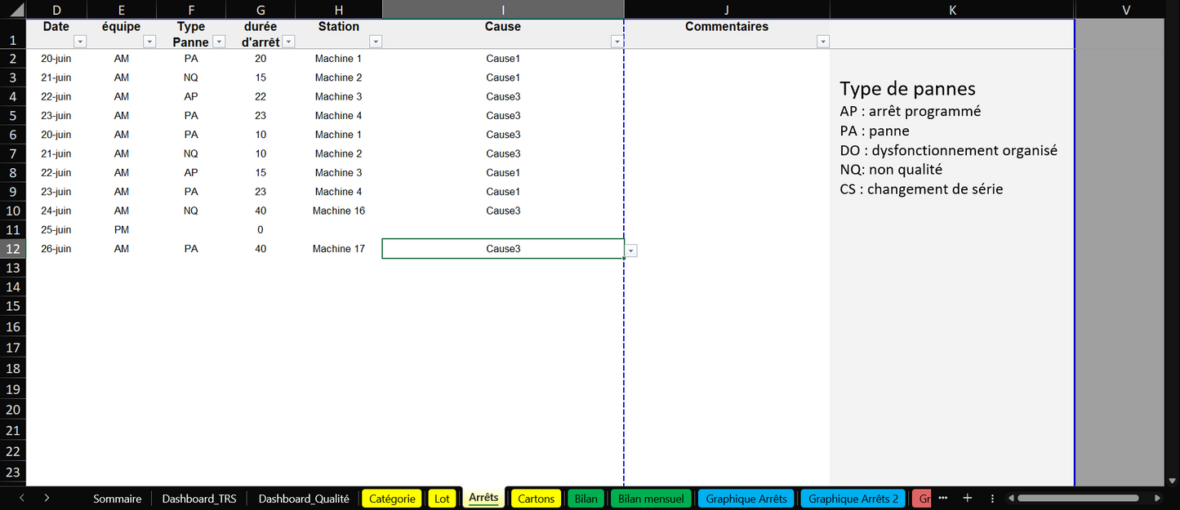Select row 11 header
Viewport: 1180px width, 510px height.
coord(13,230)
